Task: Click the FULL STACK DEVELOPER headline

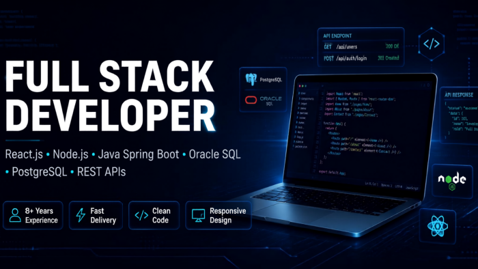Action: (110, 96)
